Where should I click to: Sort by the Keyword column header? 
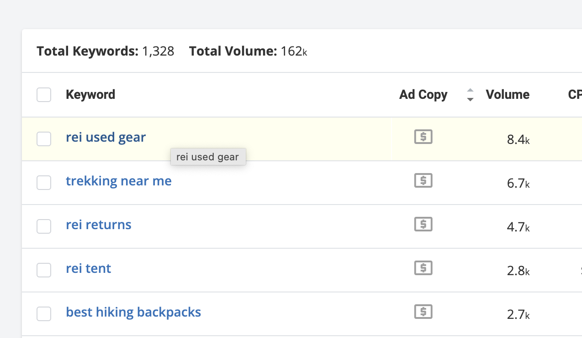90,95
